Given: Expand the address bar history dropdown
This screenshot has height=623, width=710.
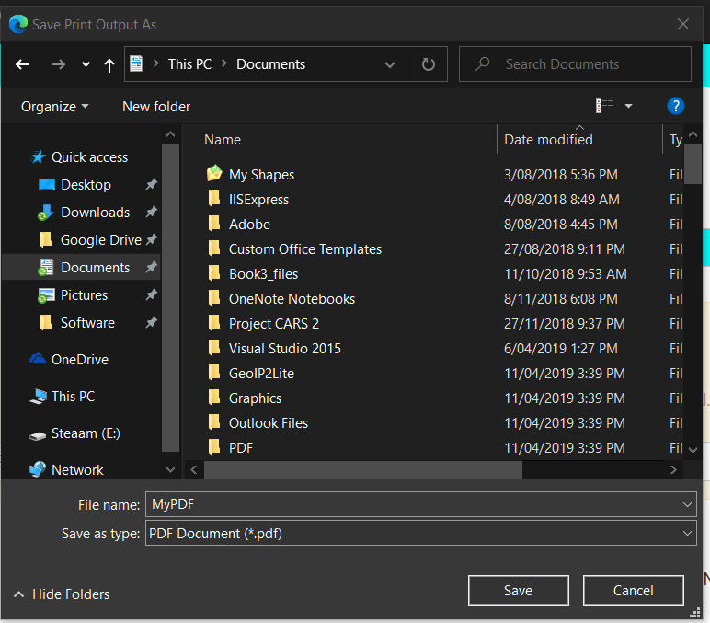Looking at the screenshot, I should pyautogui.click(x=389, y=64).
